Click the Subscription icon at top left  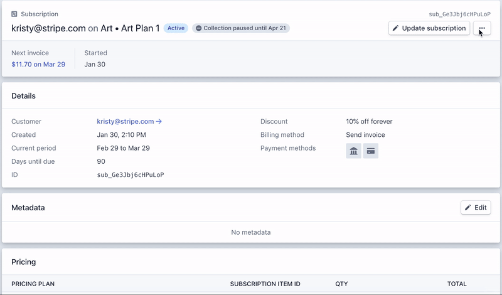[x=14, y=14]
